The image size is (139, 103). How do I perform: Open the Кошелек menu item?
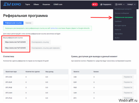(46, 4)
